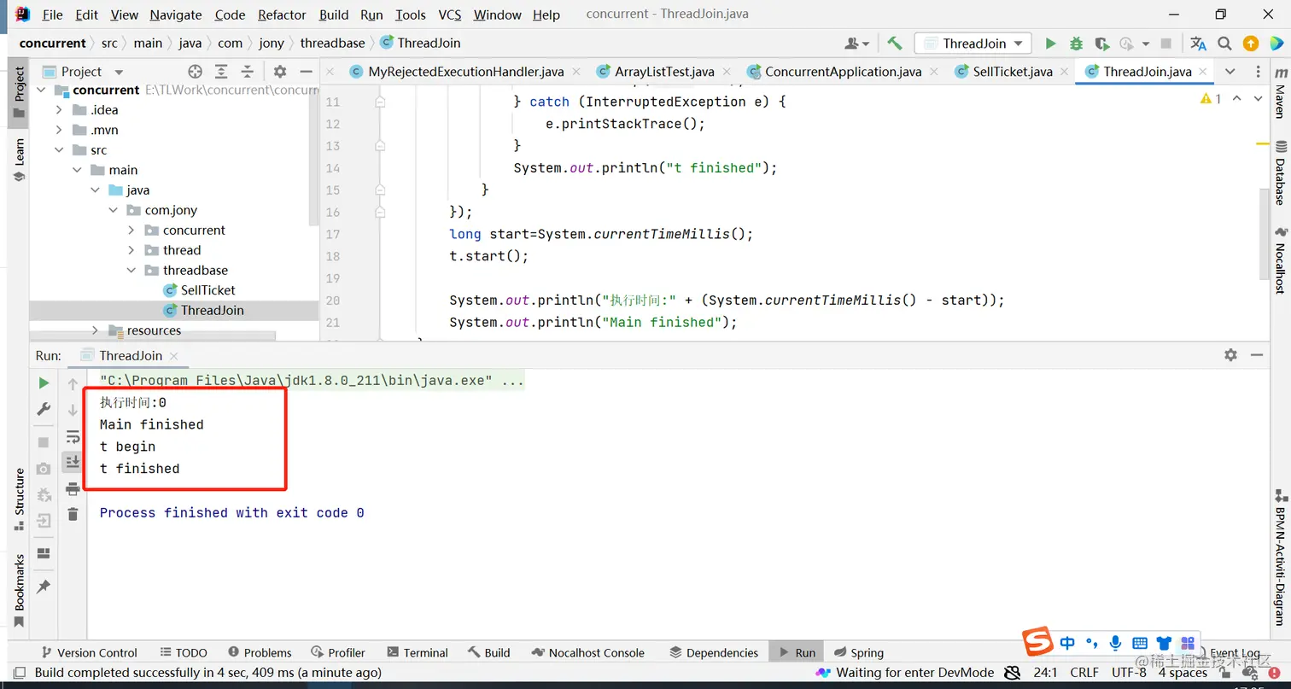Collapse the src folder
1291x689 pixels.
58,150
